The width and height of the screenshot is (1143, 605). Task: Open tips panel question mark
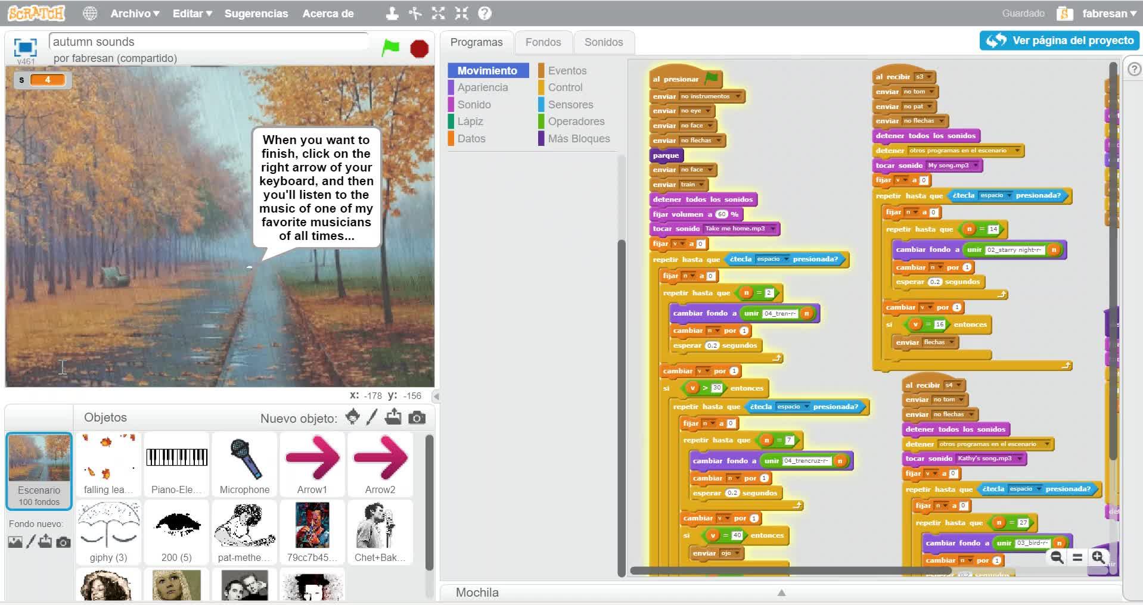click(x=1134, y=69)
